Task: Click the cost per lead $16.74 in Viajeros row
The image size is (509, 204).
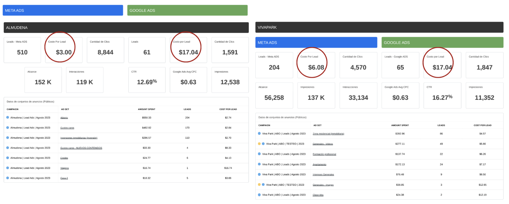Action: (228, 168)
